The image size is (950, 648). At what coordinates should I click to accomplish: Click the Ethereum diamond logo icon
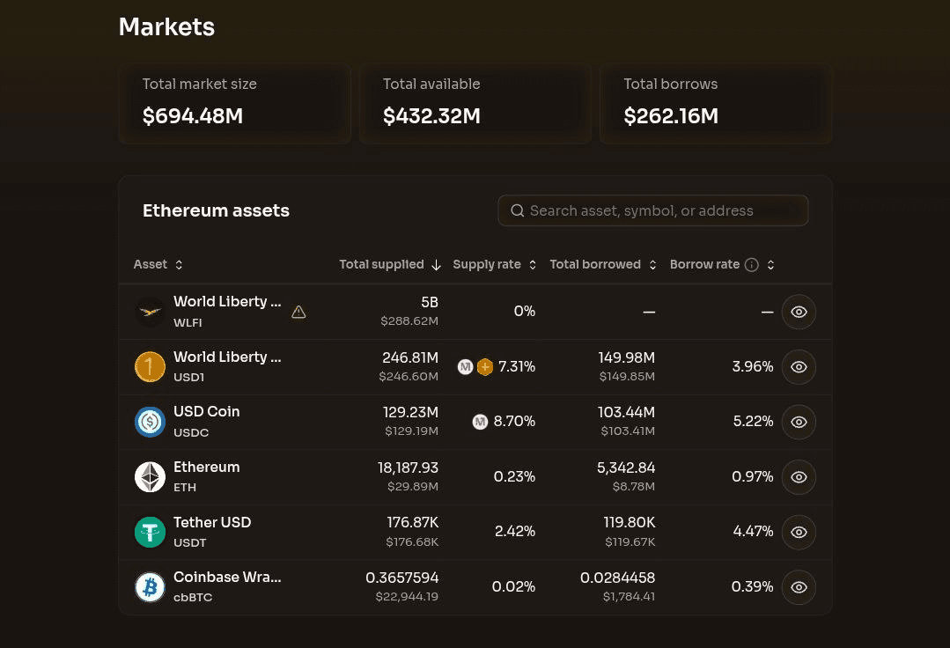click(150, 477)
